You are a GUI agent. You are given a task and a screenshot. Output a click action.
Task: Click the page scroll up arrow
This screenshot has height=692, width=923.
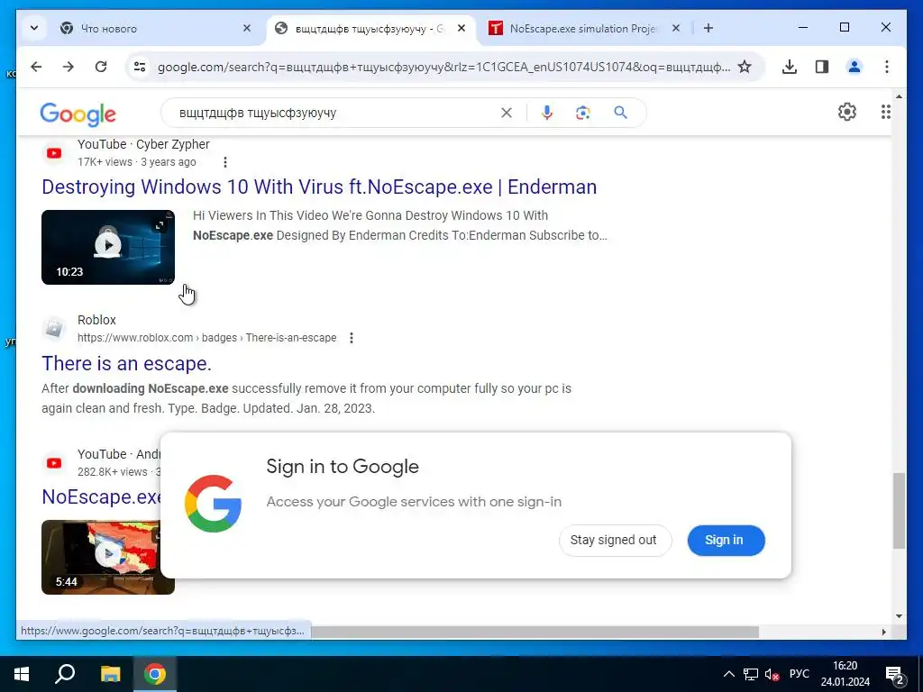[899, 96]
